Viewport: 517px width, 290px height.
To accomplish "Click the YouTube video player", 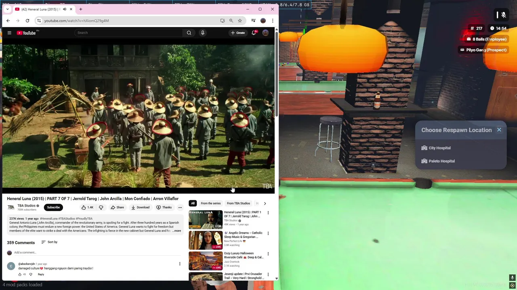I will (x=139, y=116).
